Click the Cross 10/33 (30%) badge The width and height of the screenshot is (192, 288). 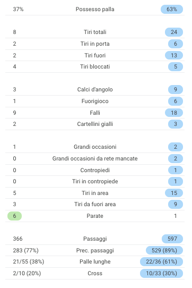tap(161, 273)
